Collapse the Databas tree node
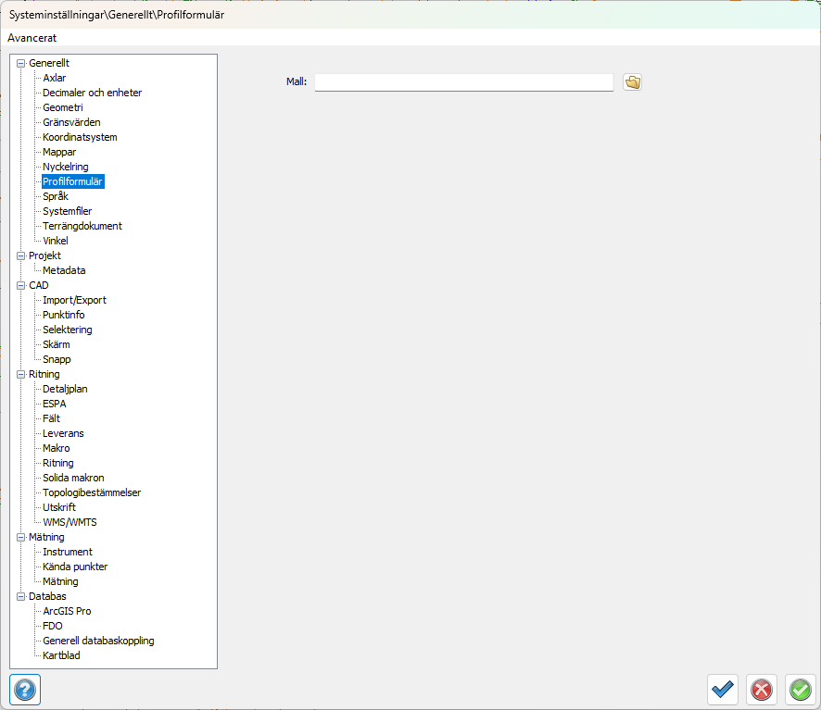 click(20, 596)
